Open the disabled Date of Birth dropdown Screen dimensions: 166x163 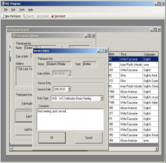(x=69, y=73)
